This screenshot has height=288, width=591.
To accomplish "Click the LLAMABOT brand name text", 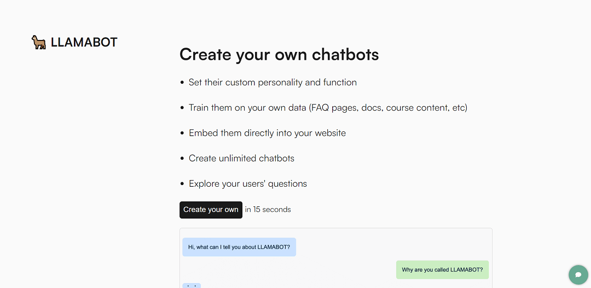I will 84,42.
